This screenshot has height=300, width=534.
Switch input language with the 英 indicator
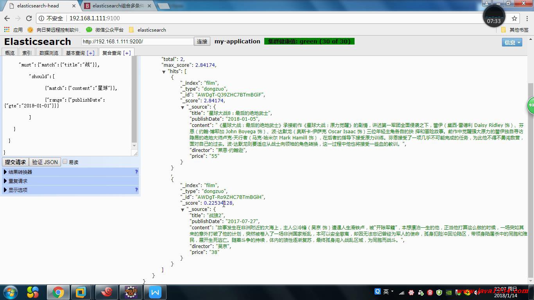386,291
